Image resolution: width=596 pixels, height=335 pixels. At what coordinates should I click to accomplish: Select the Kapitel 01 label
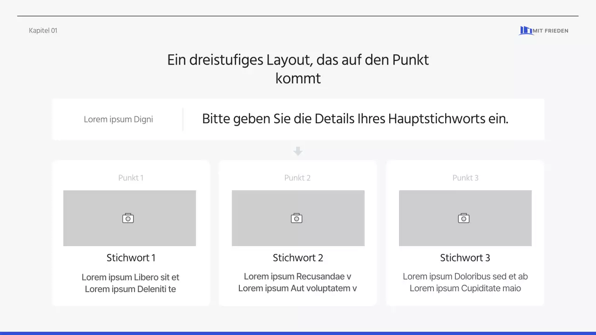tap(43, 30)
